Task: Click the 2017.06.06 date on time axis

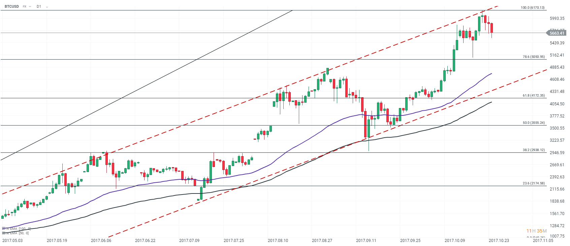Action: pos(101,241)
